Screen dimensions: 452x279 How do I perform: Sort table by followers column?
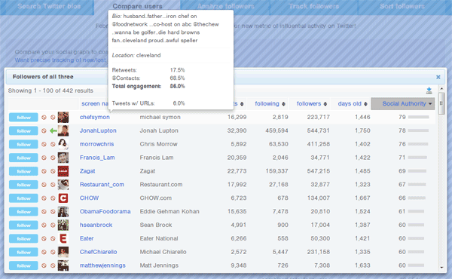tap(312, 104)
